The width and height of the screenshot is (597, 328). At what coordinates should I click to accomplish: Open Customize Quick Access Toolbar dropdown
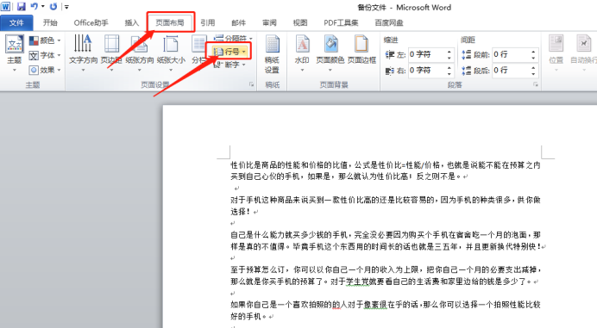pos(66,7)
